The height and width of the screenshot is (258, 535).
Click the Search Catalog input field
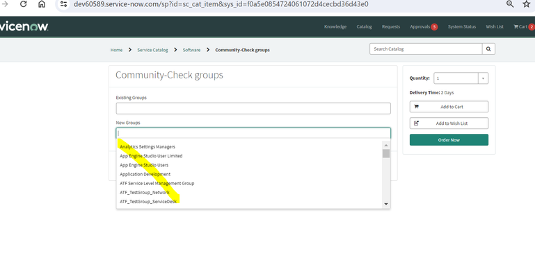426,49
